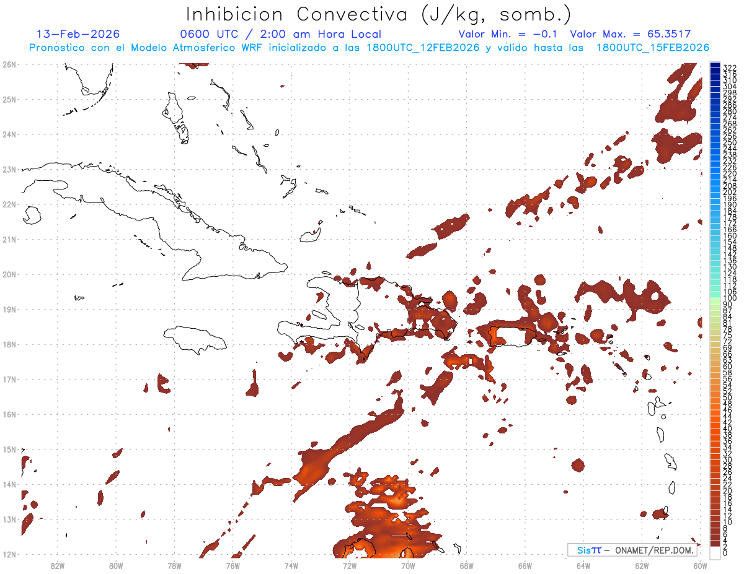Click the 20N latitude label
Image resolution: width=744 pixels, height=574 pixels.
coord(9,274)
